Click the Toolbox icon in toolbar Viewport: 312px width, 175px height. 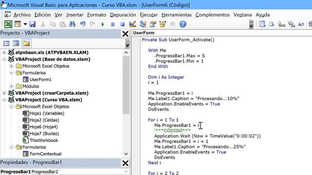(x=173, y=24)
